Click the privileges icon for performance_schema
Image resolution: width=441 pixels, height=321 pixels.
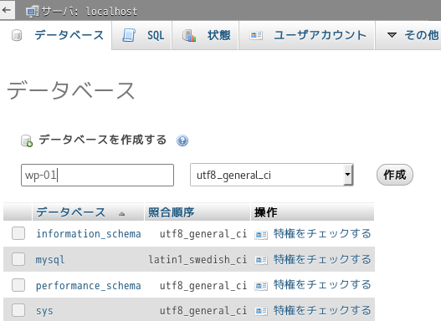pyautogui.click(x=261, y=286)
